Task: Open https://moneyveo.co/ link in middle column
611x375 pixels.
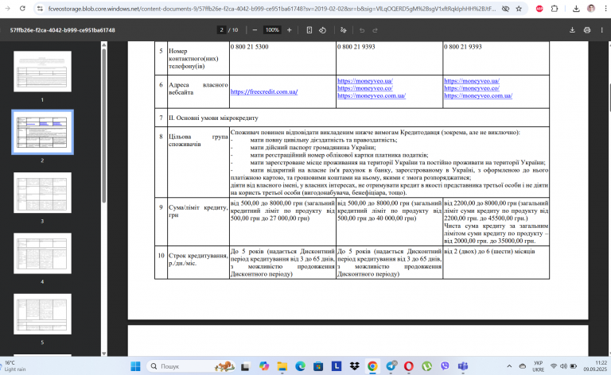Action: click(x=365, y=88)
